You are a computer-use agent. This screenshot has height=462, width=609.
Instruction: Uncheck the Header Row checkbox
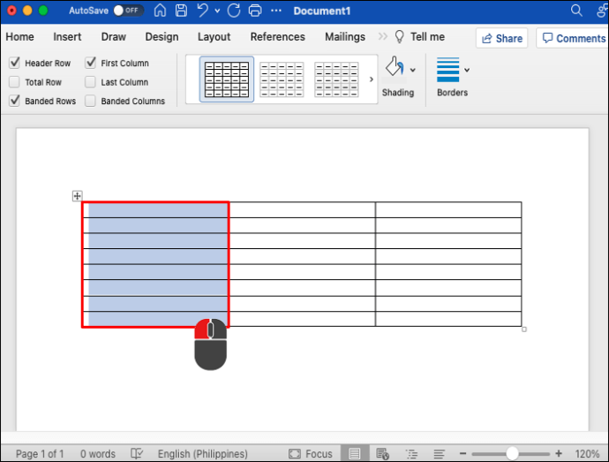tap(14, 64)
